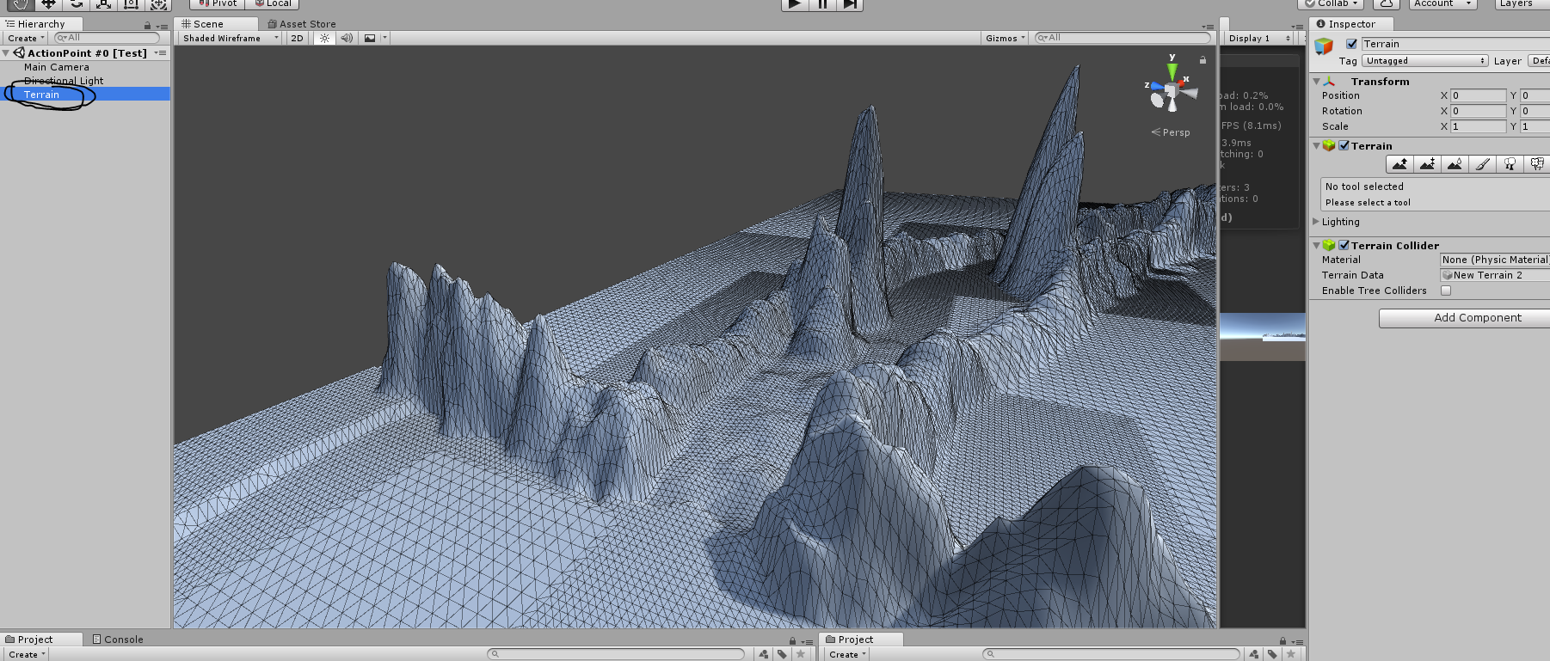Open the Account dropdown
1550x661 pixels.
click(x=1442, y=4)
